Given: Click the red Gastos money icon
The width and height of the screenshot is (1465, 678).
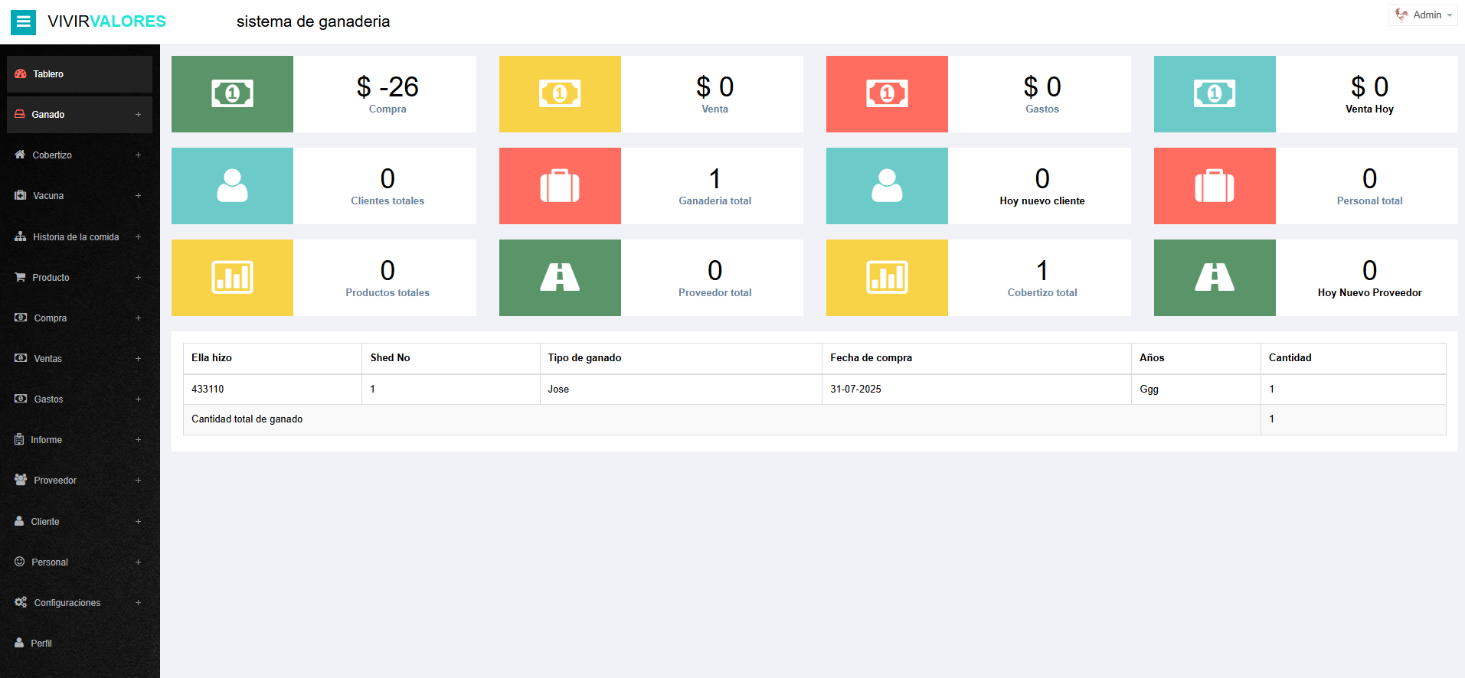Looking at the screenshot, I should pyautogui.click(x=887, y=94).
